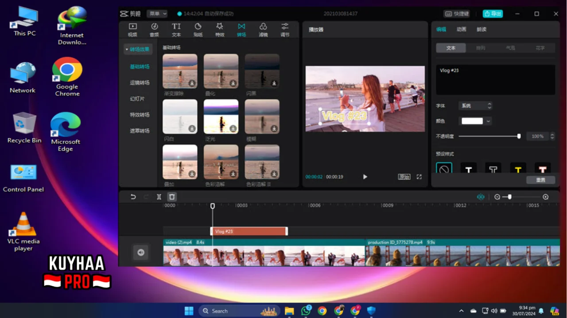The image size is (567, 318).
Task: Select the 基础转场 category
Action: tap(140, 67)
